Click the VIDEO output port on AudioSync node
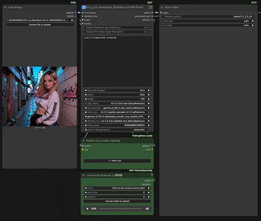Image resolution: width=261 pixels, height=221 pixels. [x=152, y=13]
